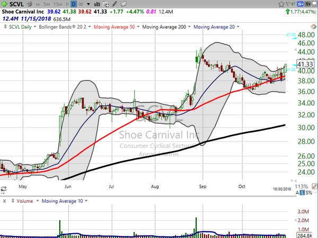The height and width of the screenshot is (238, 318).
Task: Switch to the 5m timeframe
Action: (47, 4)
